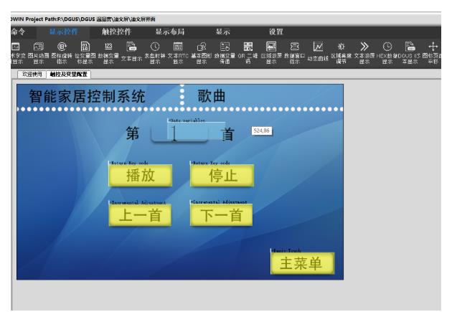Select the 图片动画显示 picture animation icon
452x312 pixels.
38,53
